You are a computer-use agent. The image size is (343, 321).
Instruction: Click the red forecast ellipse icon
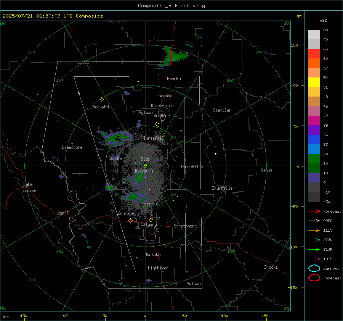pyautogui.click(x=314, y=278)
